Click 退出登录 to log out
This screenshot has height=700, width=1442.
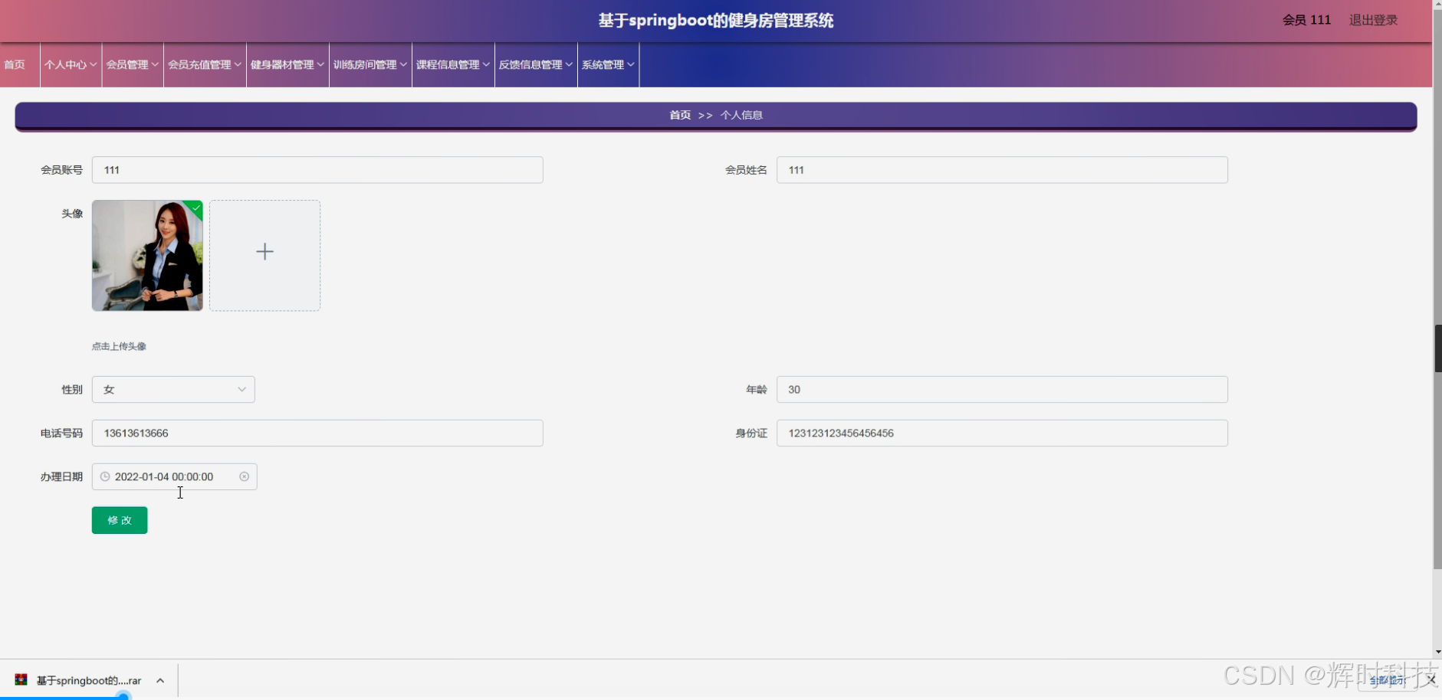coord(1372,20)
